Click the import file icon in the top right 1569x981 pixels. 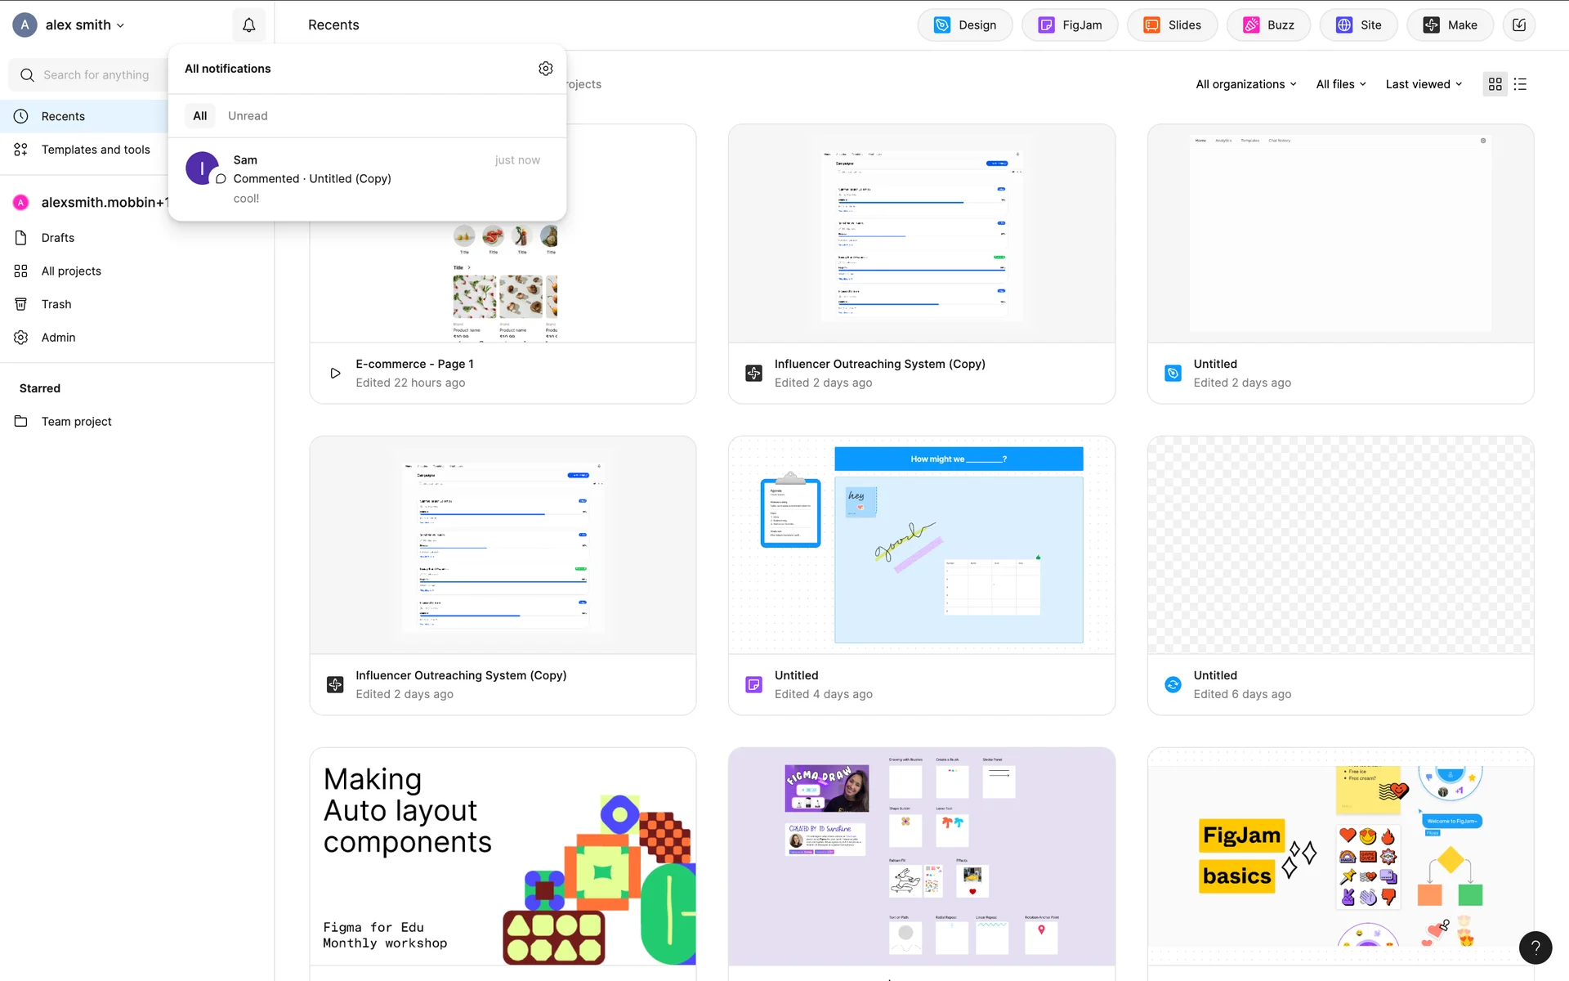pyautogui.click(x=1519, y=25)
